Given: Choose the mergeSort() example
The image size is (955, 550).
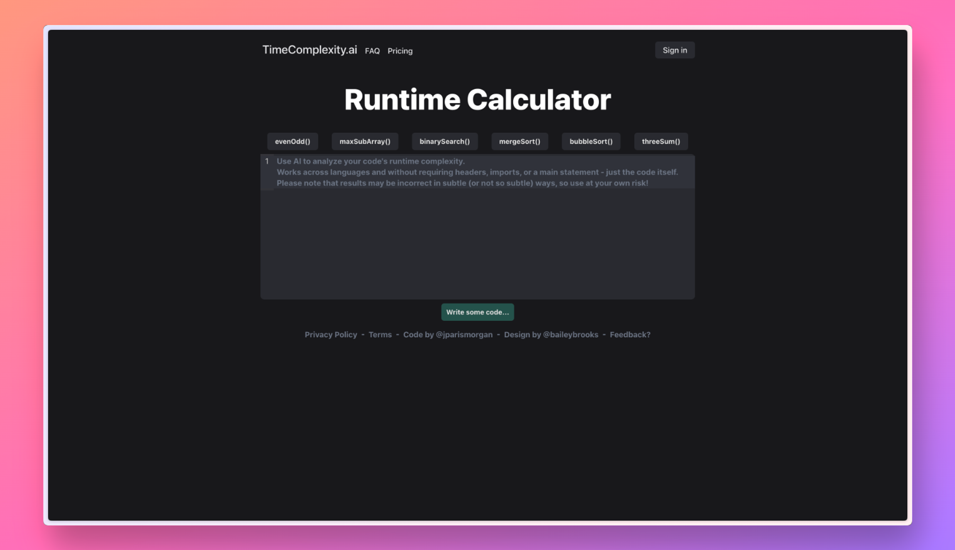Looking at the screenshot, I should [x=520, y=141].
